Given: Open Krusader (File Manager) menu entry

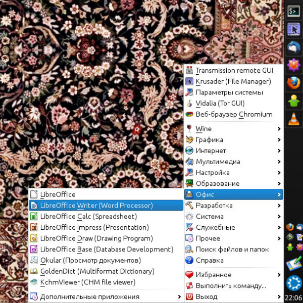Looking at the screenshot, I should tap(233, 81).
